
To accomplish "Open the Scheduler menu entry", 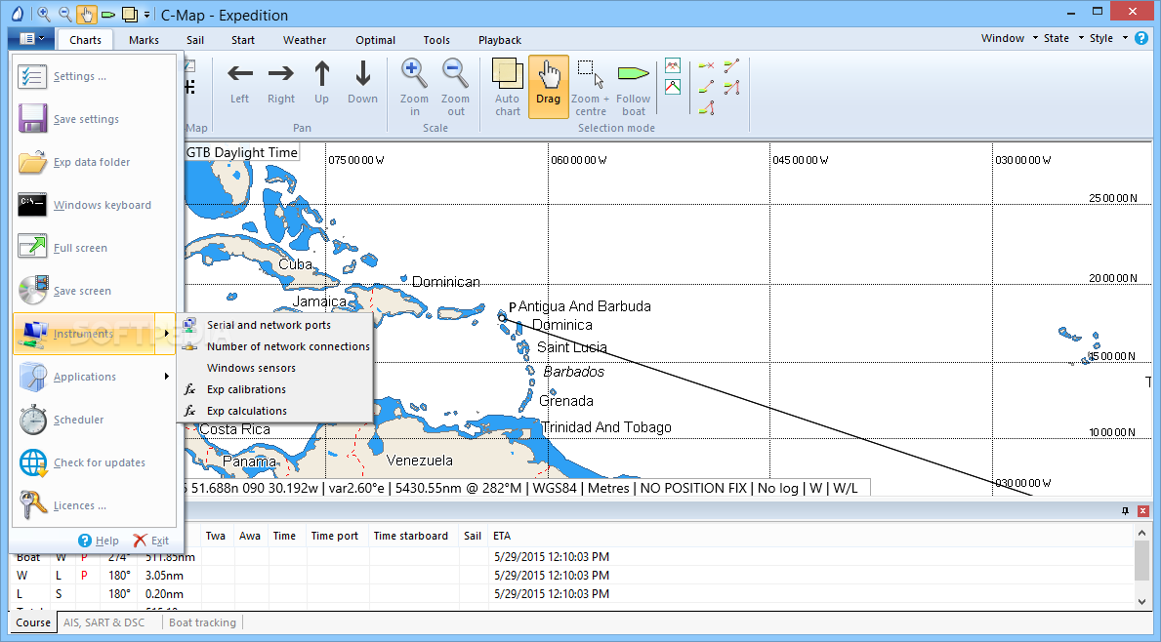I will pos(95,420).
